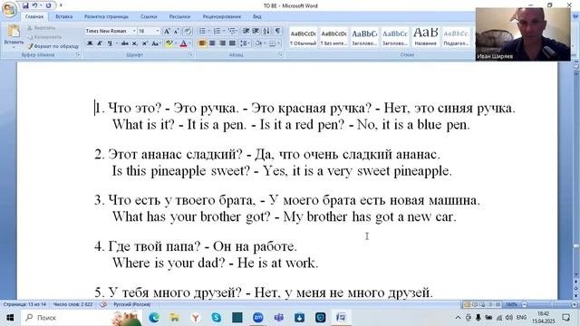Click the Число слов word count
The width and height of the screenshot is (580, 326).
coord(72,304)
